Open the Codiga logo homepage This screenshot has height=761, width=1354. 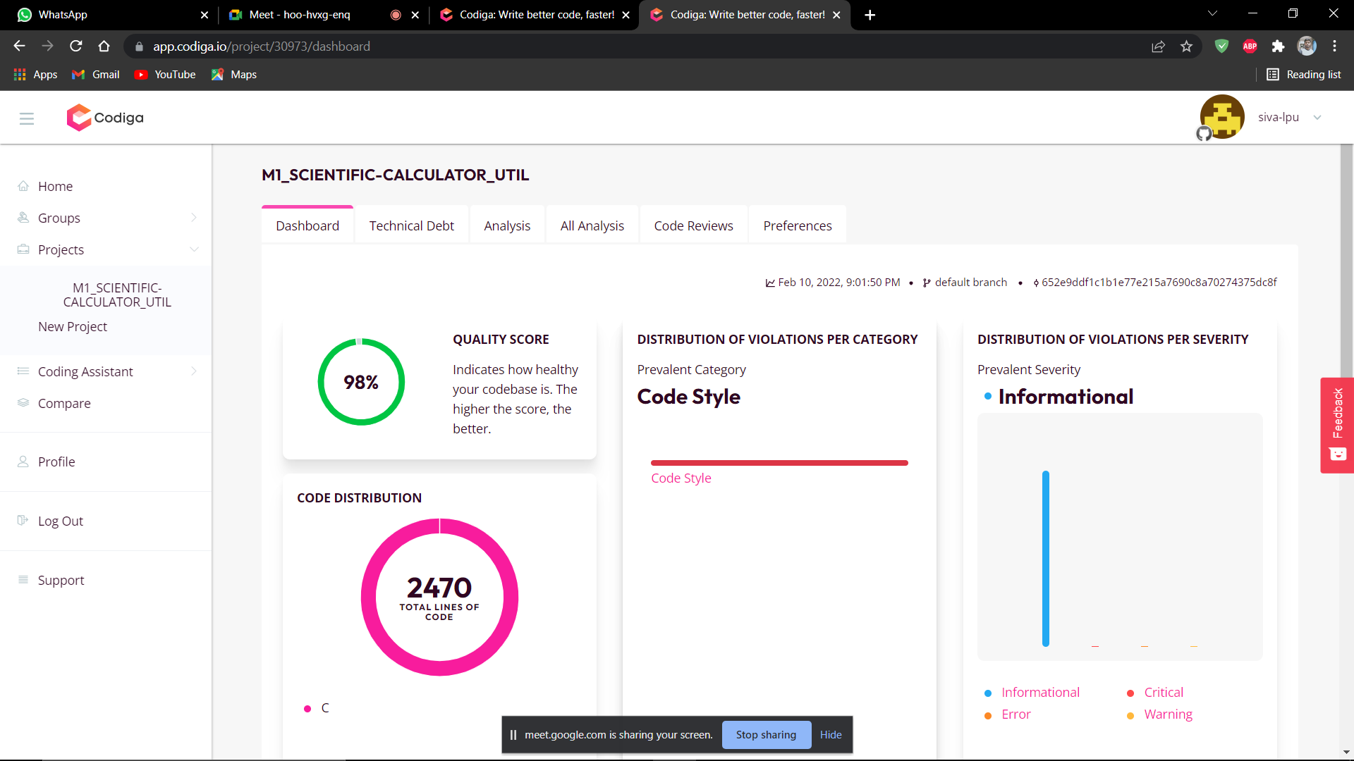coord(104,118)
